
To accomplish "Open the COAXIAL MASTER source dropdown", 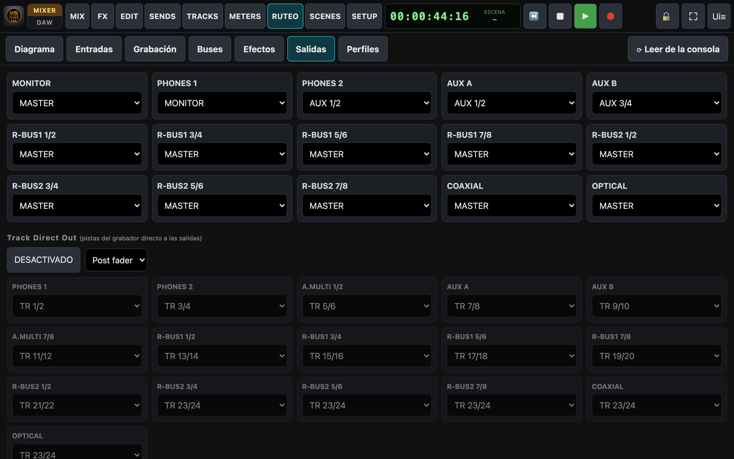I will tap(512, 206).
